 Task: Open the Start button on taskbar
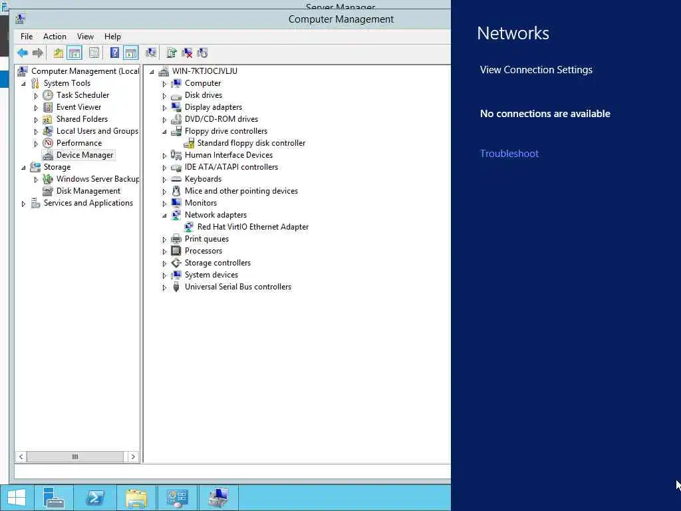point(17,498)
